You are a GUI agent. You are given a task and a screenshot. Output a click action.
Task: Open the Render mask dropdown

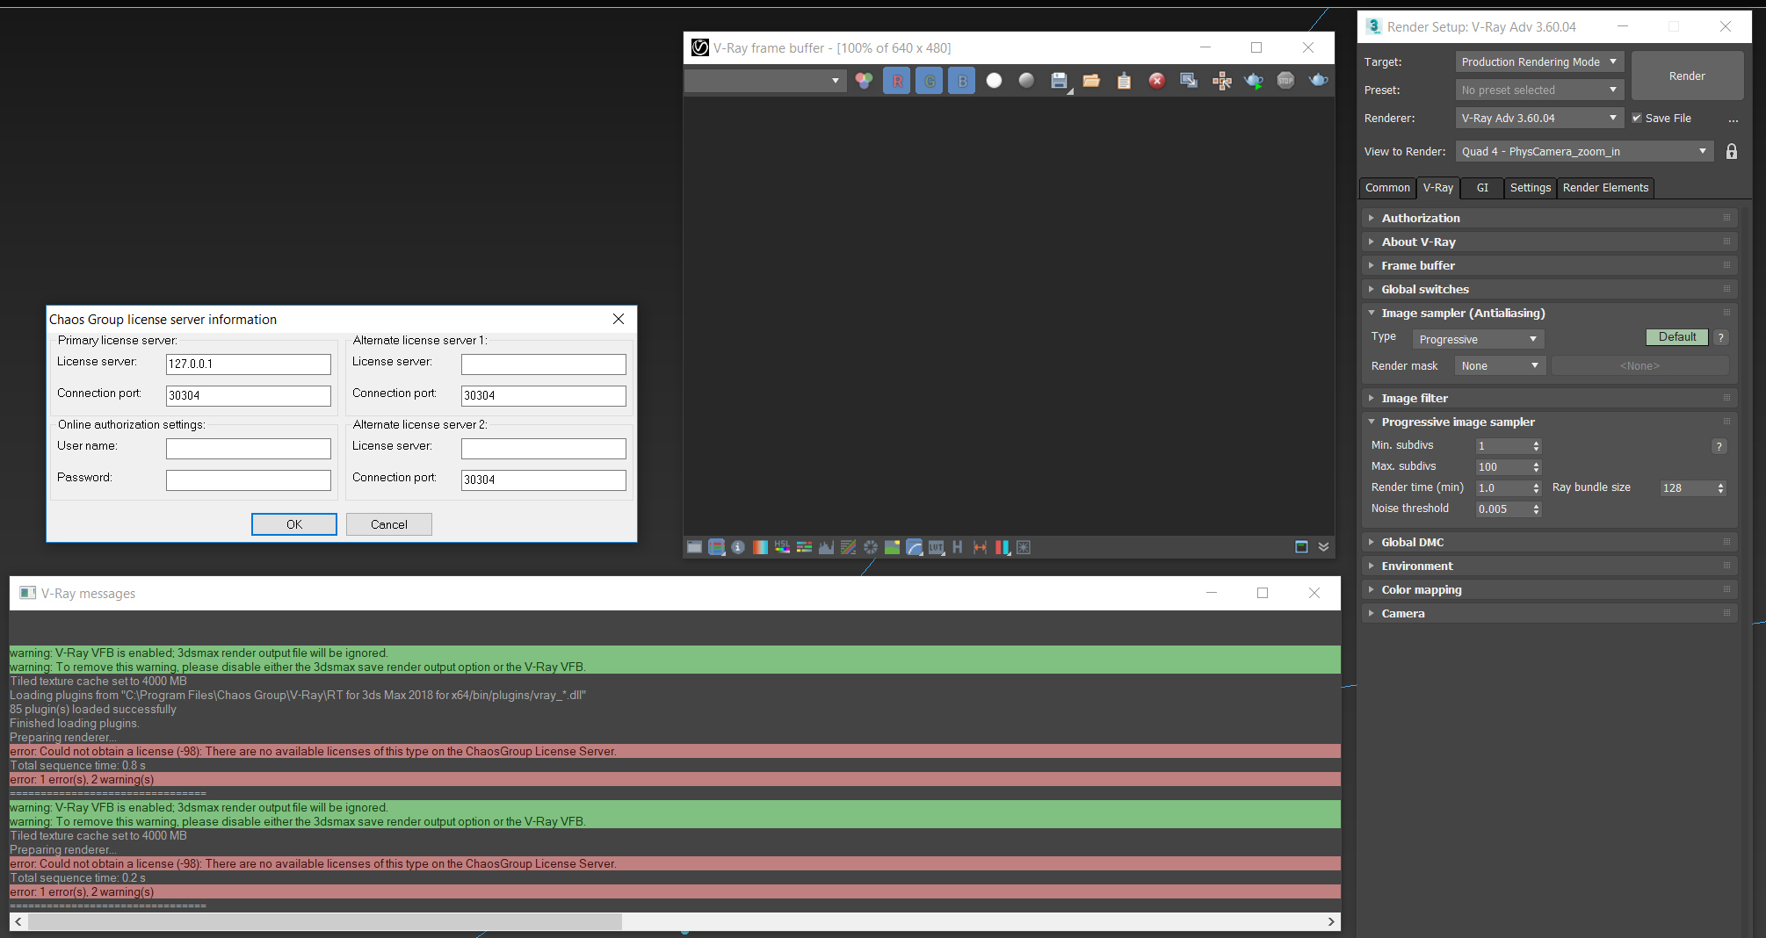point(1500,365)
